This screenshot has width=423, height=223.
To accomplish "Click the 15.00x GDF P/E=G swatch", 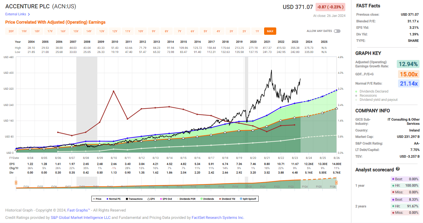I will coord(408,74).
